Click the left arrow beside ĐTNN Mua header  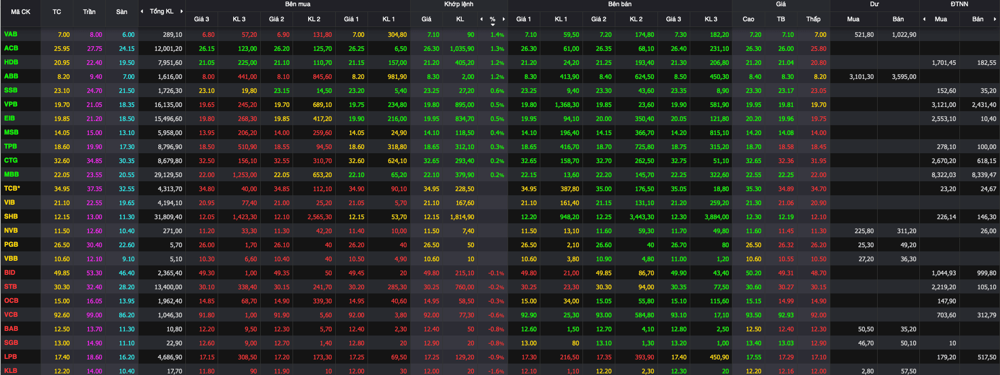pyautogui.click(x=924, y=19)
